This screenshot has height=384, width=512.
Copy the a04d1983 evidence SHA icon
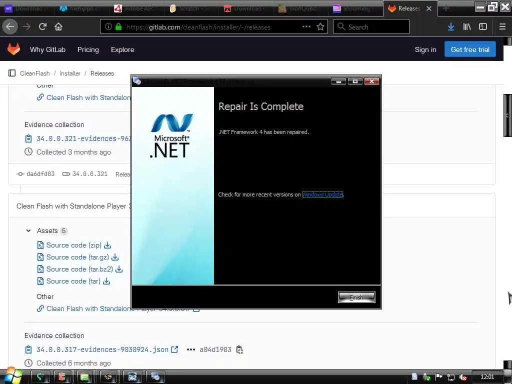239,349
